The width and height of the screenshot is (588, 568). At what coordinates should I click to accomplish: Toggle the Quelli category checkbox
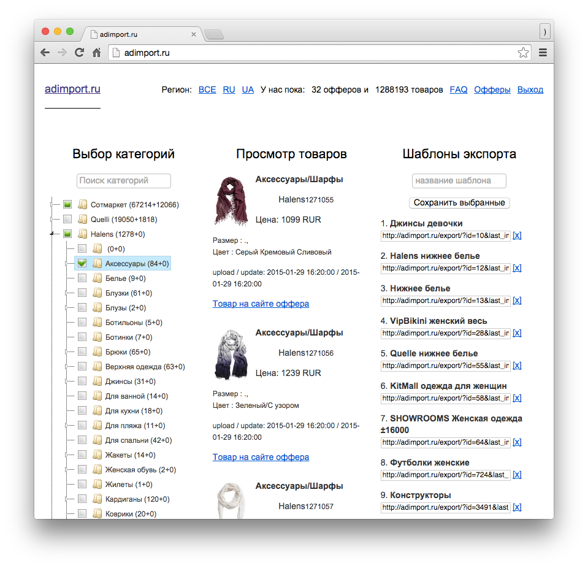(67, 220)
